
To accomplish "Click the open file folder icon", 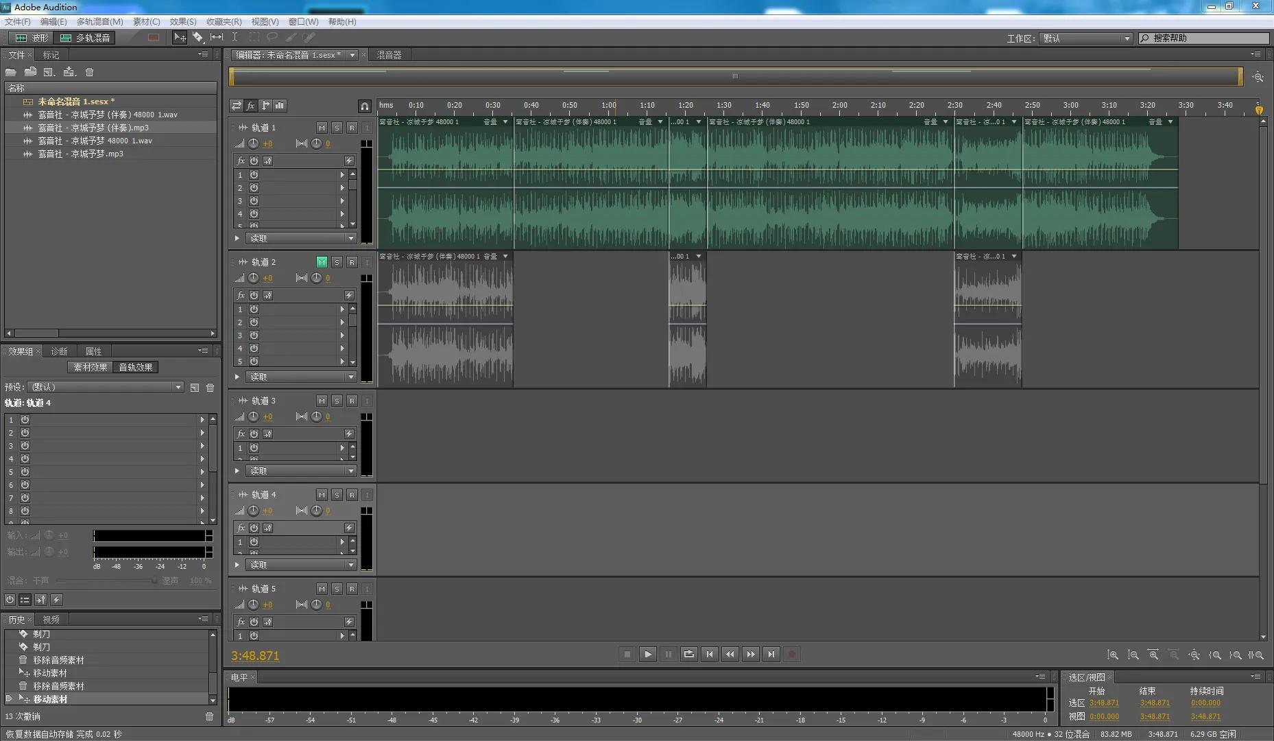I will 11,72.
